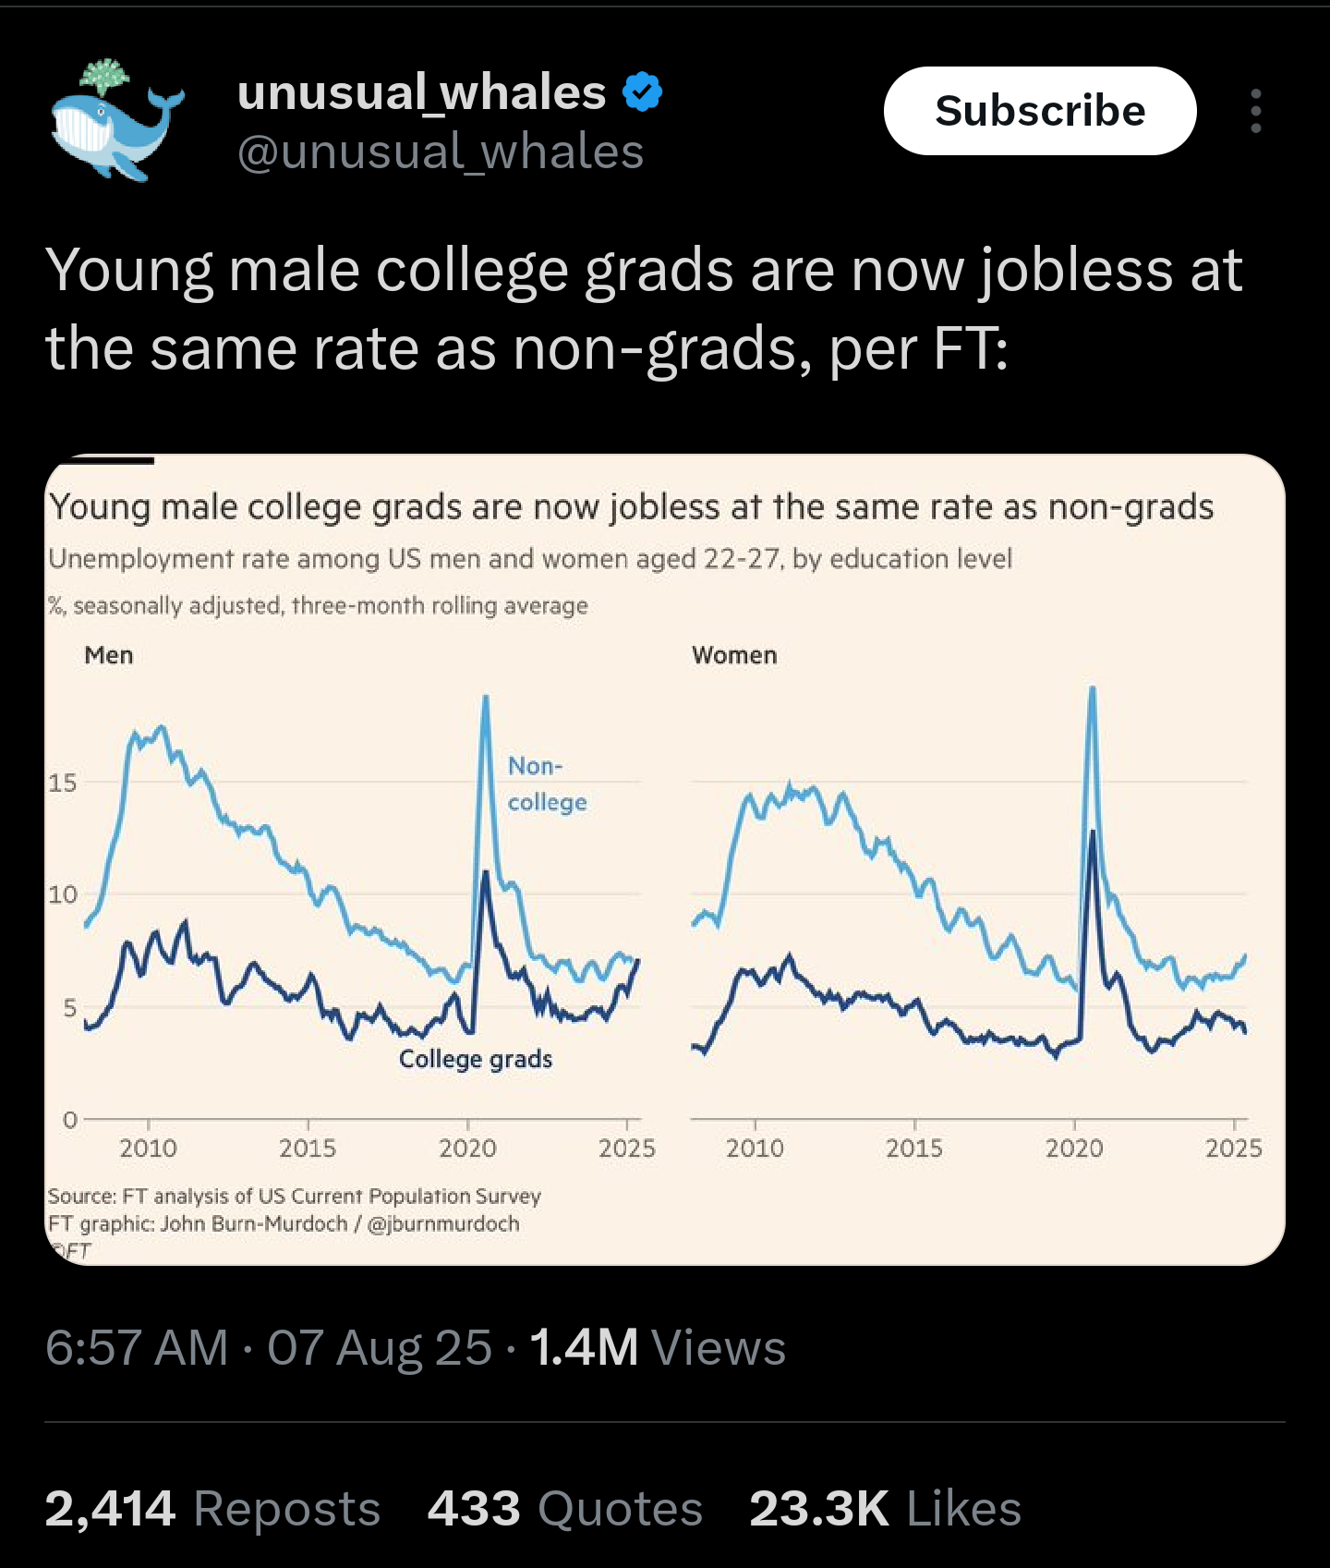Click the chart's headline title text
Viewport: 1330px width, 1568px height.
(x=631, y=507)
